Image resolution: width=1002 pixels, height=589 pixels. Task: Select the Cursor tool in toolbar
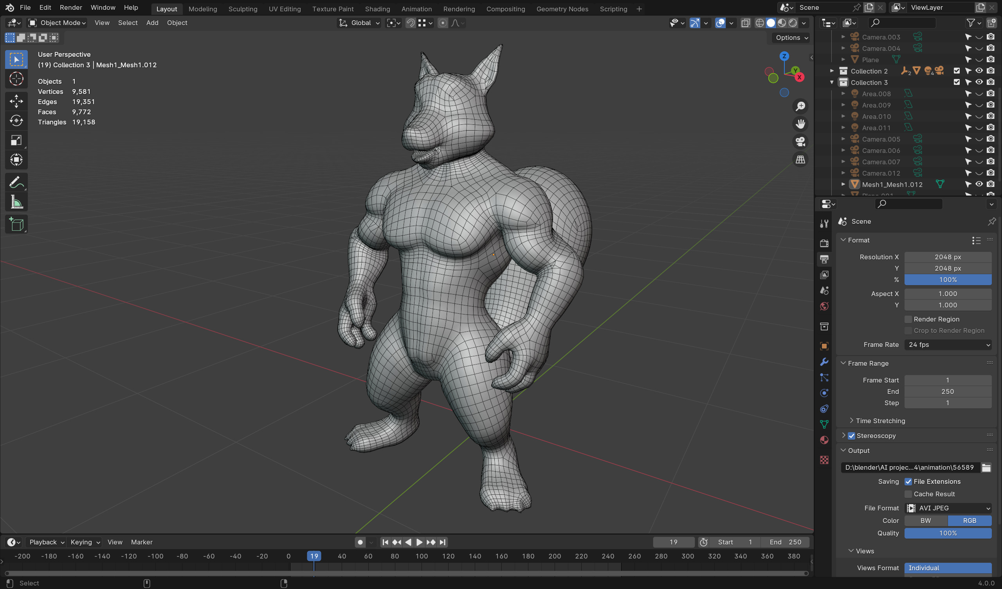[x=16, y=79]
